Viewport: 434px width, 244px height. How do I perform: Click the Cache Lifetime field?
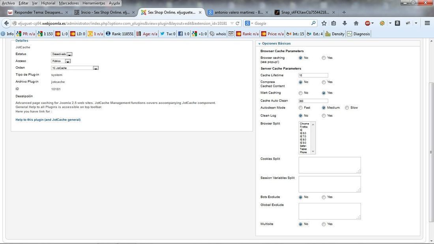tap(313, 75)
